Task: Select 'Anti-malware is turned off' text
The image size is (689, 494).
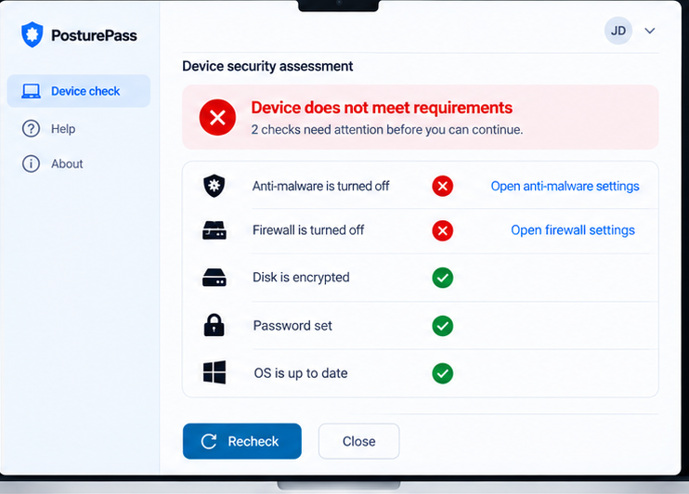Action: click(x=320, y=186)
